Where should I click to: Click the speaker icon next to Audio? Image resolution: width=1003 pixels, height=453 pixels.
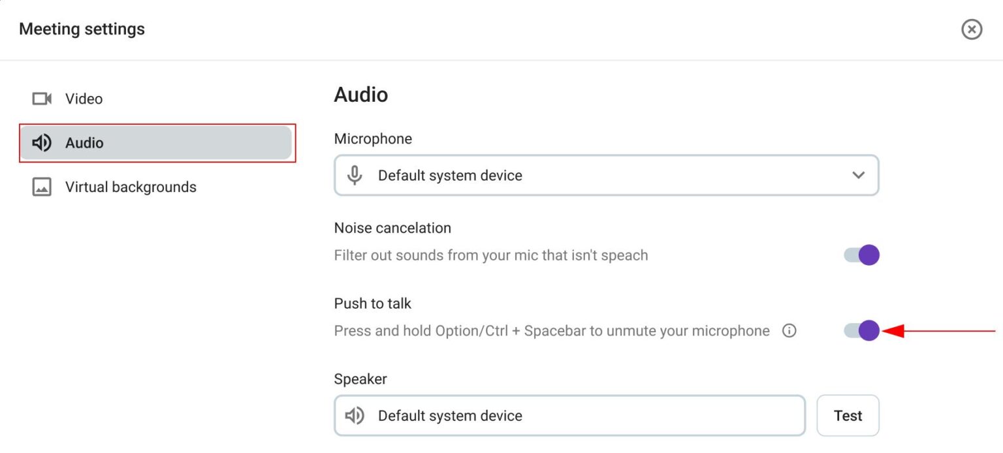41,142
